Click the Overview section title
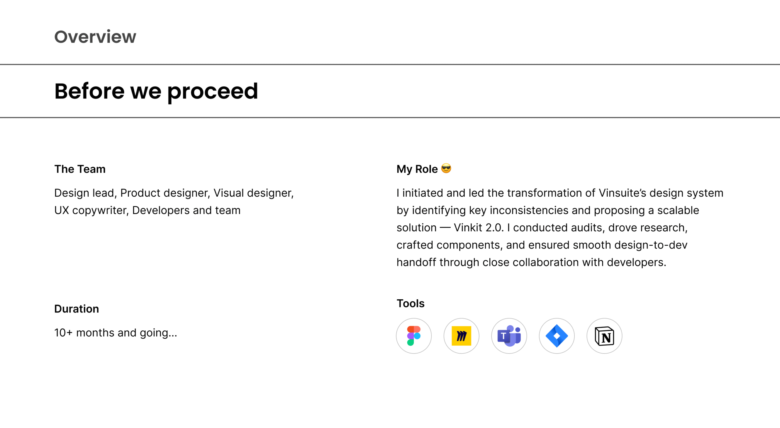The height and width of the screenshot is (428, 780). (x=95, y=37)
